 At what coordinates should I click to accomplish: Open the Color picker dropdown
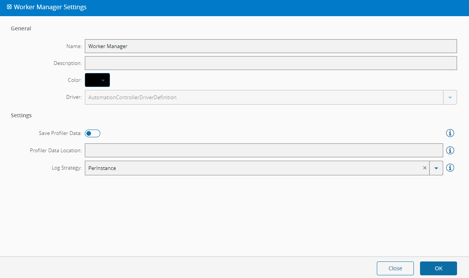click(98, 80)
